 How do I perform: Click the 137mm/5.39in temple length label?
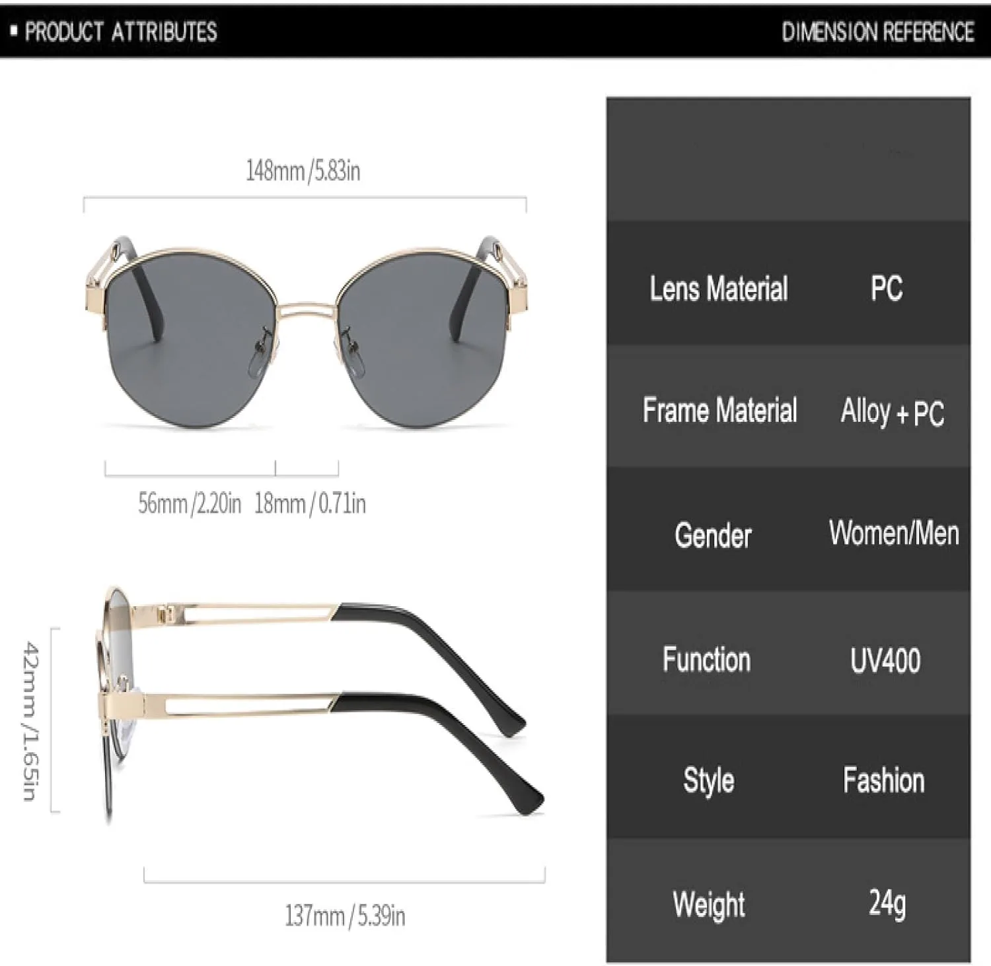coord(345,916)
